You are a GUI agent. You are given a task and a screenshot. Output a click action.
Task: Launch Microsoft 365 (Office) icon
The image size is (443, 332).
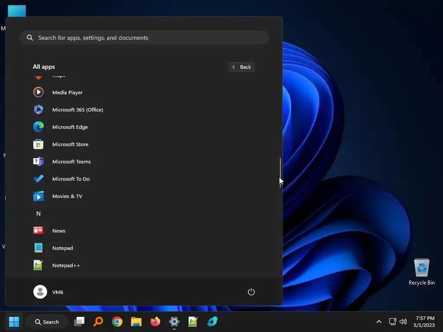(x=39, y=109)
